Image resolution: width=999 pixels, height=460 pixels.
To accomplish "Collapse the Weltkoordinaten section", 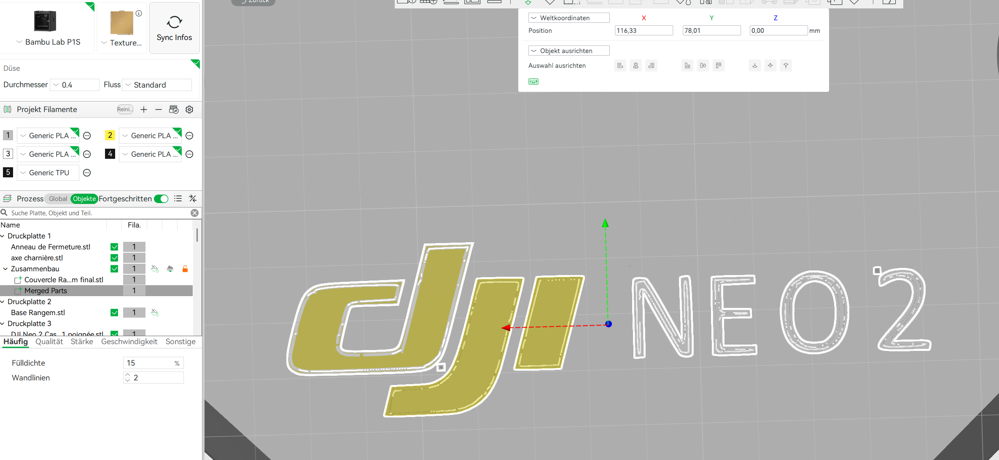I will (x=534, y=17).
